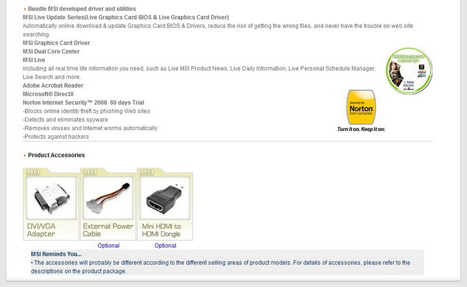Click the External Power Cable product image
This screenshot has height=287, width=467.
coord(108,198)
